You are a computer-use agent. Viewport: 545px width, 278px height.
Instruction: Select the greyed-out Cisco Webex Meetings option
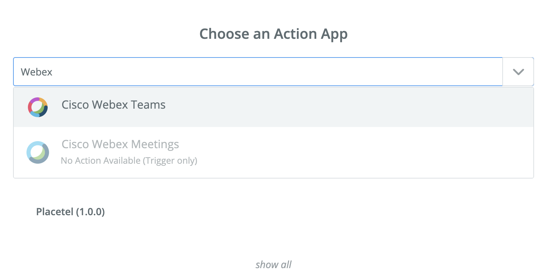click(x=120, y=145)
